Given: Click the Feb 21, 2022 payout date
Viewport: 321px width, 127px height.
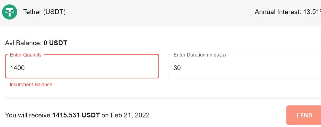Looking at the screenshot, I should click(130, 115).
